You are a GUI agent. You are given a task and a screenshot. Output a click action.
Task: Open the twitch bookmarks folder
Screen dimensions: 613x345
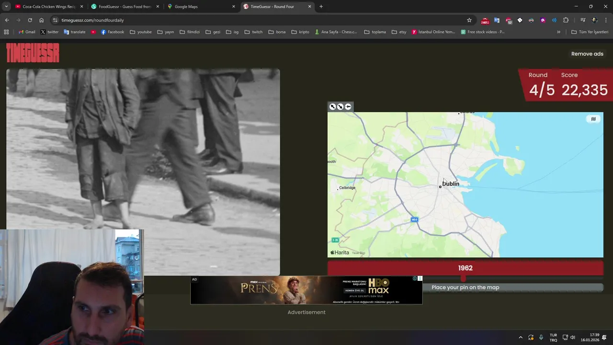click(x=253, y=32)
